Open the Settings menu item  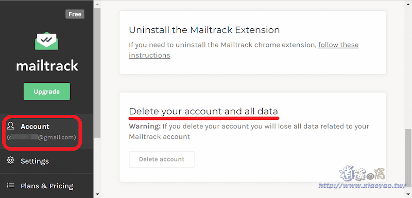tap(47, 161)
